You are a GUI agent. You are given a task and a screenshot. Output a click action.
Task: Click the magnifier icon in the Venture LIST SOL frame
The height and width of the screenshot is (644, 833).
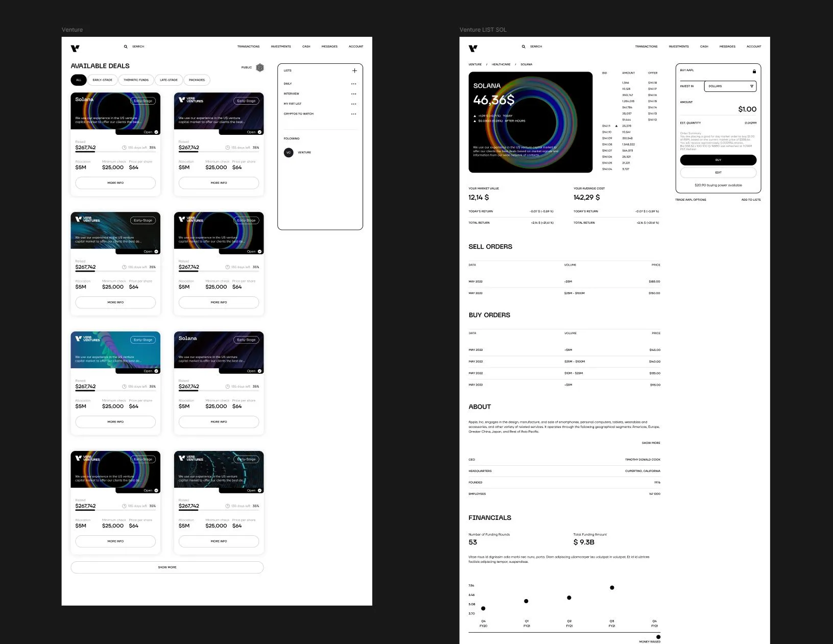click(x=523, y=46)
